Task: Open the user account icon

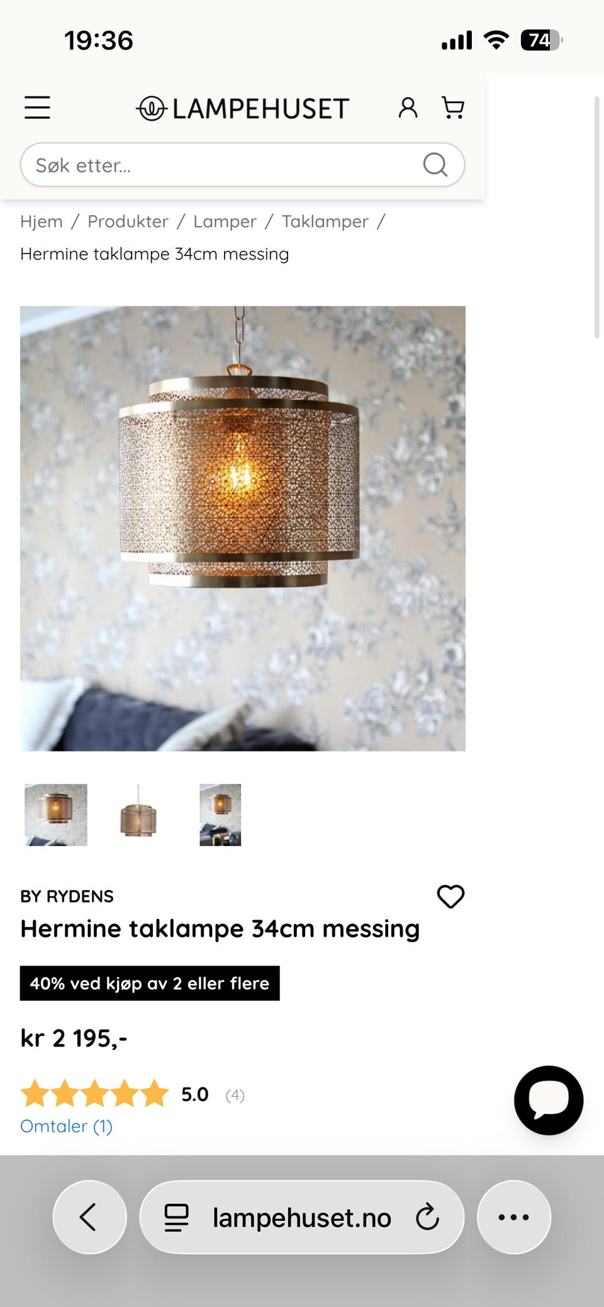Action: [x=408, y=108]
